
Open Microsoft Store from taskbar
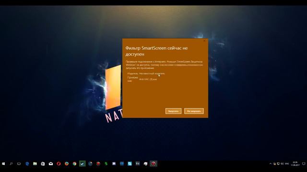(x=43, y=164)
